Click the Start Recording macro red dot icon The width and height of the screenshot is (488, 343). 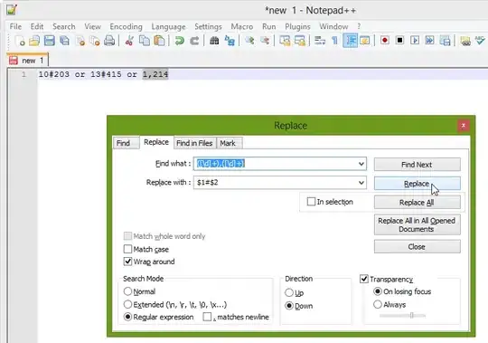tap(385, 40)
